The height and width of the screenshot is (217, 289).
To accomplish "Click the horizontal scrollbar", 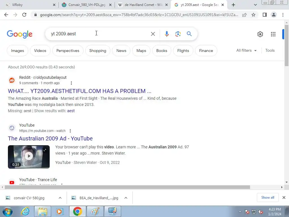I will (127, 187).
